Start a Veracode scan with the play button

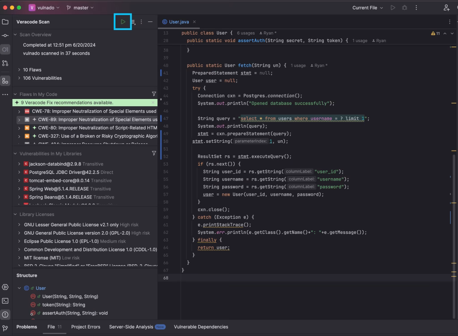coord(123,22)
